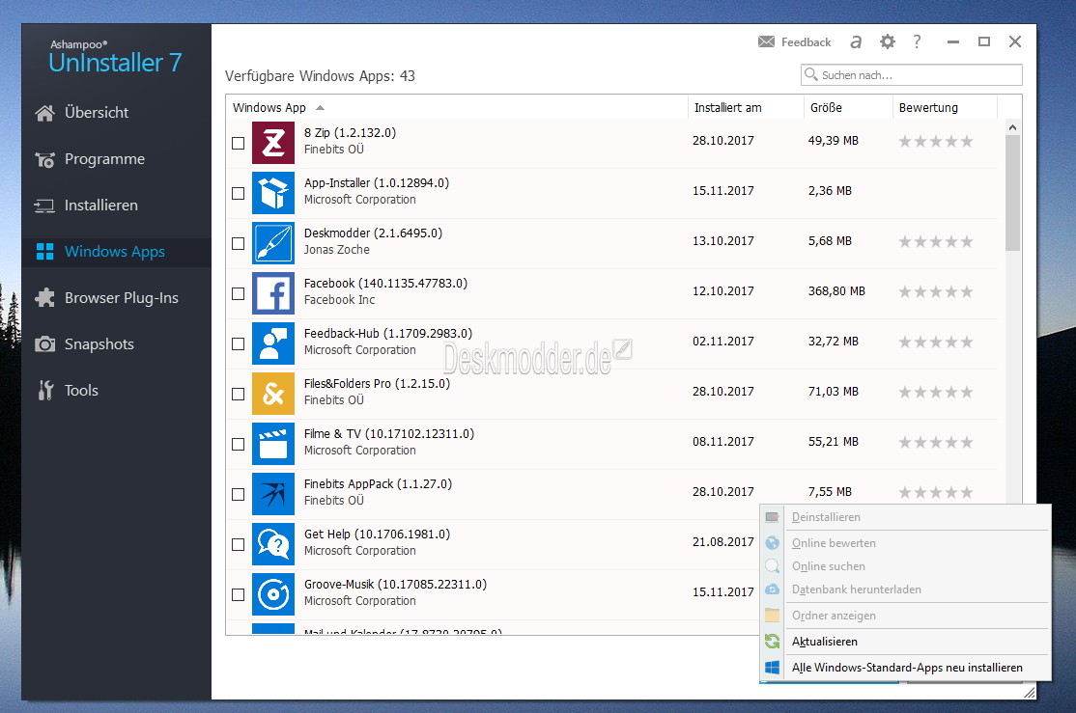Switch to Browser Plug-Ins section

coord(116,297)
